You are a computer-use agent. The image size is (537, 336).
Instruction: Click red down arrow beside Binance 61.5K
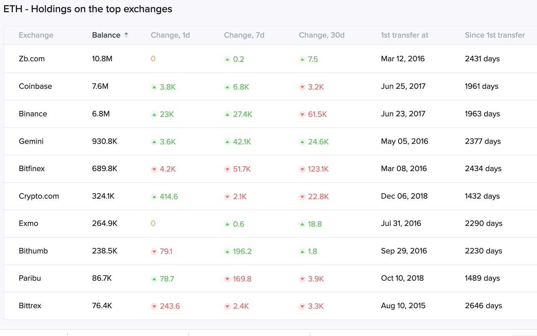302,115
